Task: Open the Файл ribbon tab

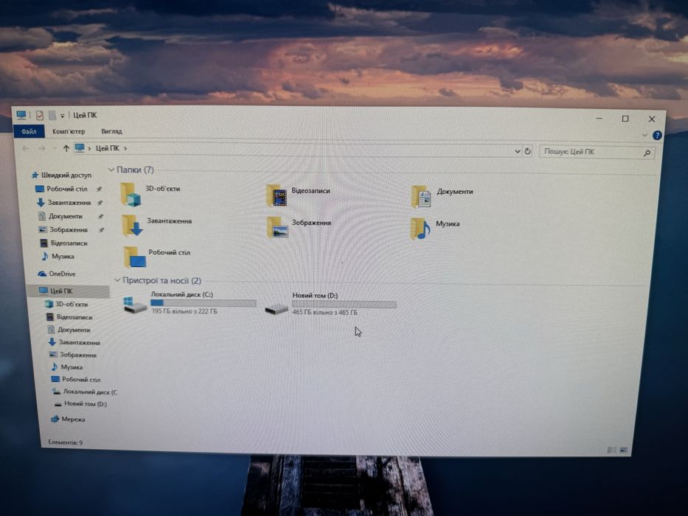Action: pos(29,130)
